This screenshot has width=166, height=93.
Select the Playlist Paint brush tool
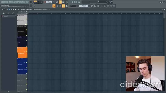point(9,9)
